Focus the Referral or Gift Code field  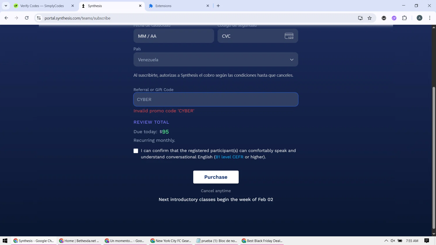tap(216, 99)
